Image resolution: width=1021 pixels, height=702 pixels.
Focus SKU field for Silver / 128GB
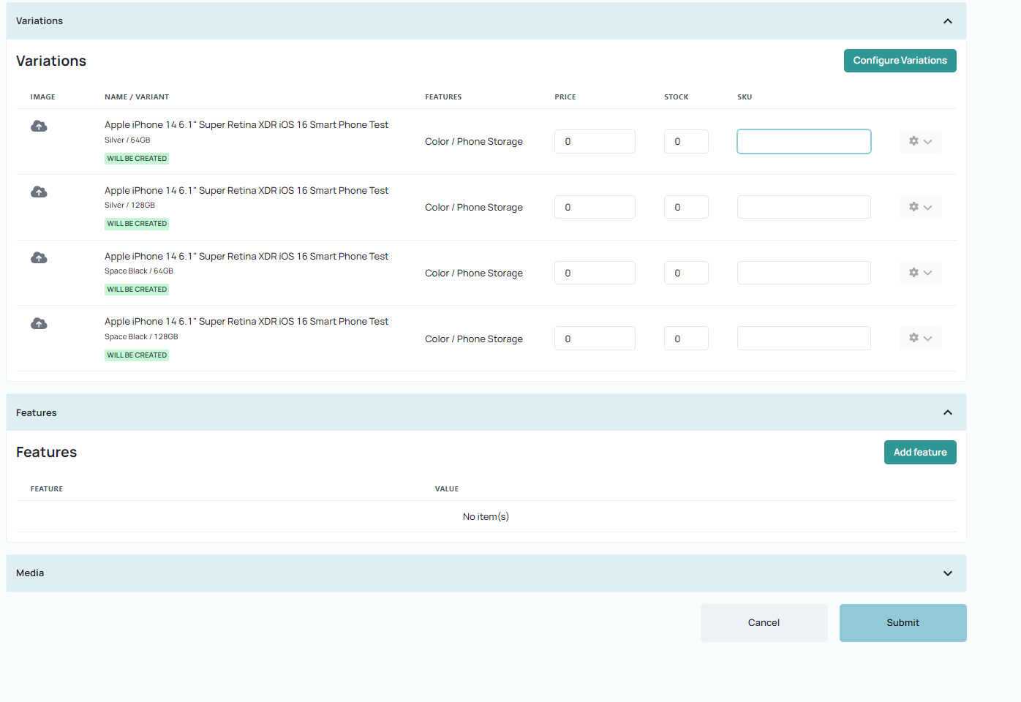(x=804, y=207)
